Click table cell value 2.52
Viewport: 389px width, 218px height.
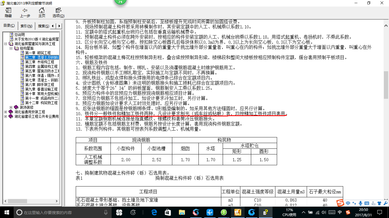coord(156,160)
